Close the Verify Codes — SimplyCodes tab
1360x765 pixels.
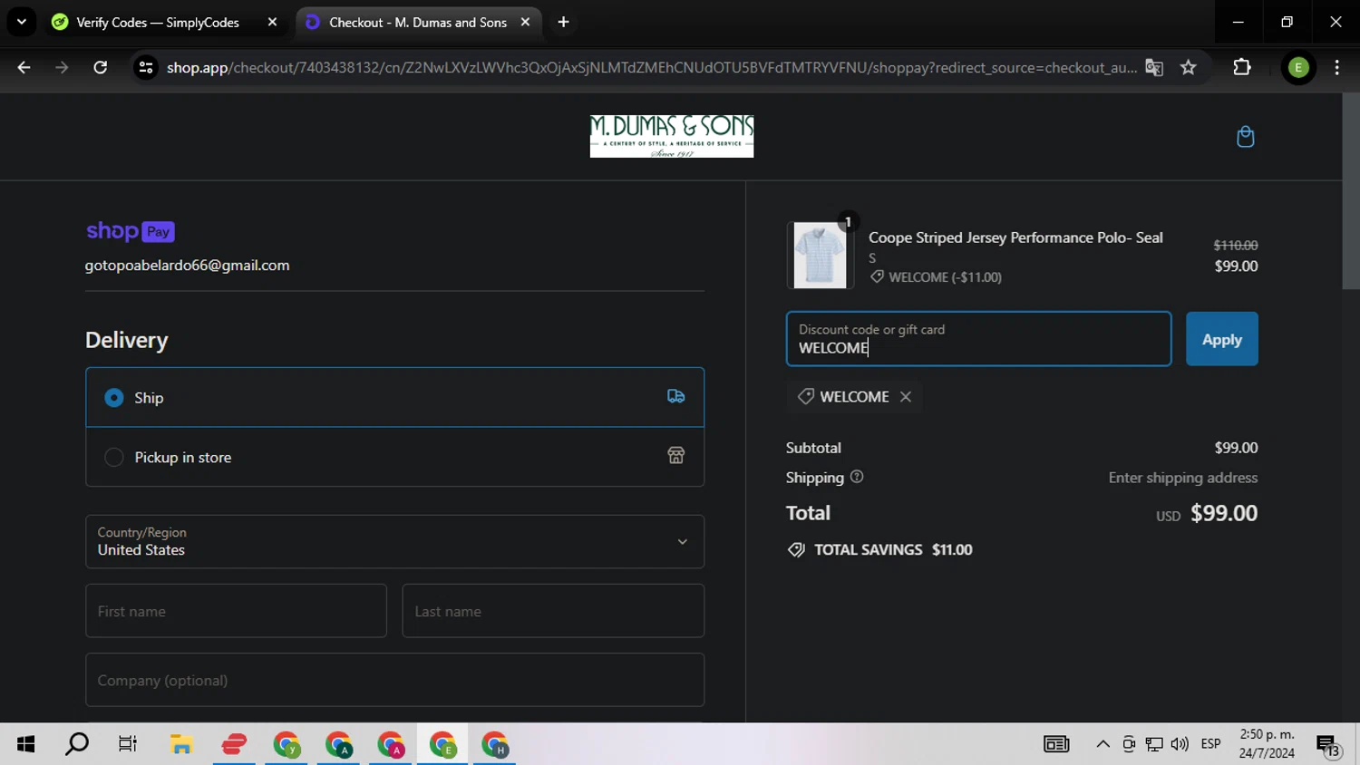(x=272, y=22)
